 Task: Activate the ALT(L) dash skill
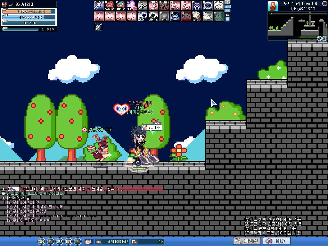tap(153, 5)
